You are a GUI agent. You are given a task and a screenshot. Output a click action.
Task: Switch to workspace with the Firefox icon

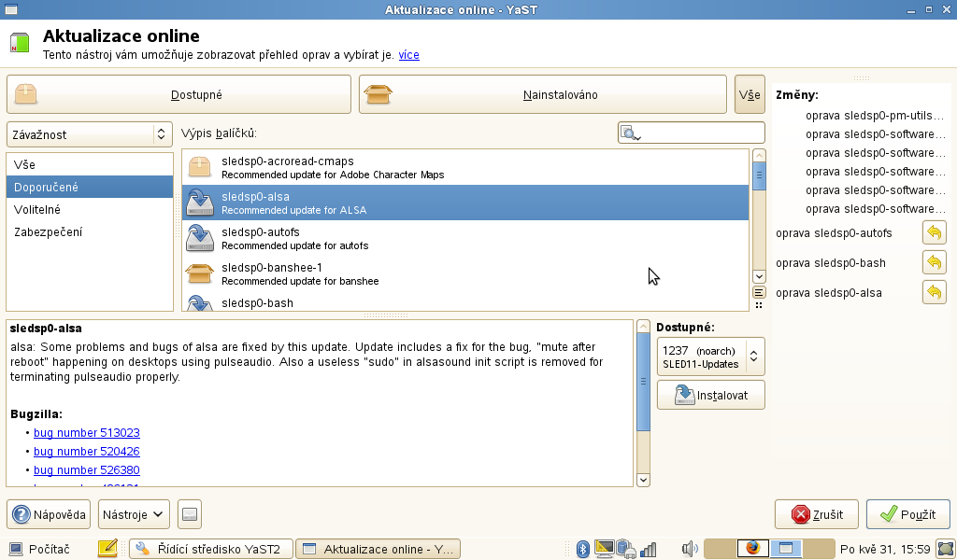(752, 549)
